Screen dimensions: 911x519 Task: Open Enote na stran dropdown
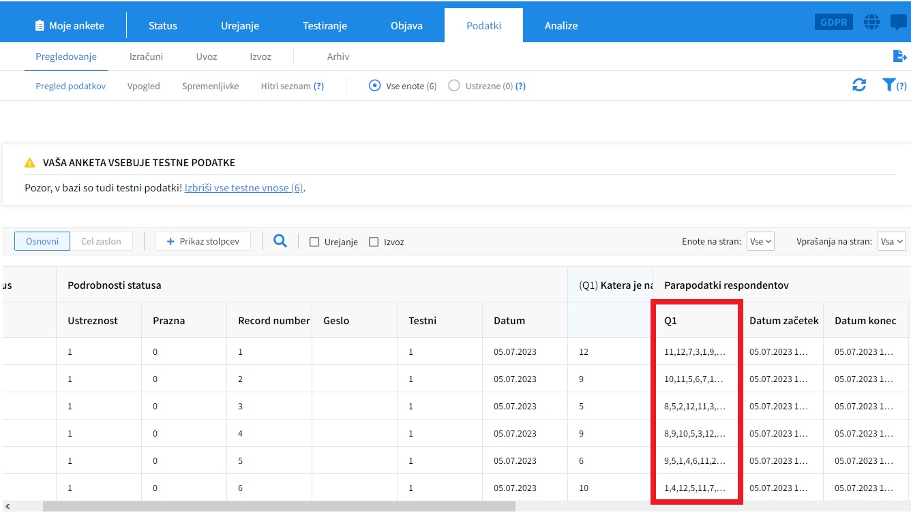[x=760, y=241]
